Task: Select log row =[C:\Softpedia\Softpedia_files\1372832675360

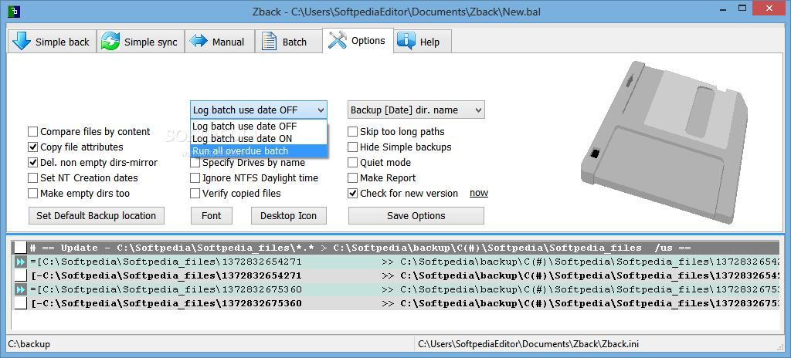Action: [x=396, y=289]
